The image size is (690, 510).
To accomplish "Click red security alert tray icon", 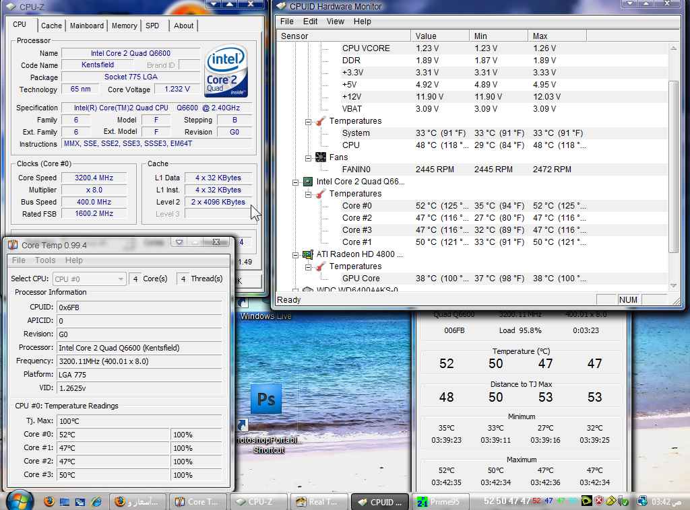I will tap(599, 501).
